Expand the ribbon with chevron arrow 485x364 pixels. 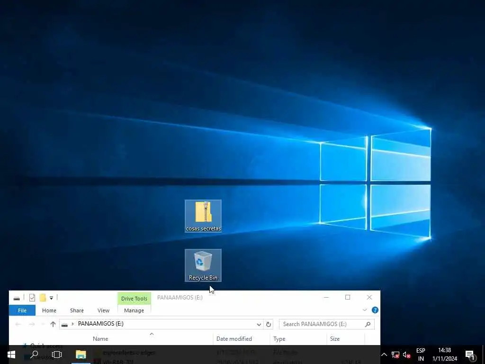(x=365, y=310)
